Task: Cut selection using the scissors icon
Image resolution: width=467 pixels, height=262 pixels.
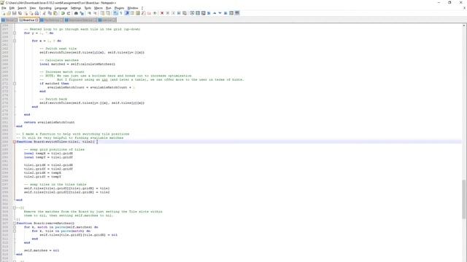Action: (x=44, y=13)
